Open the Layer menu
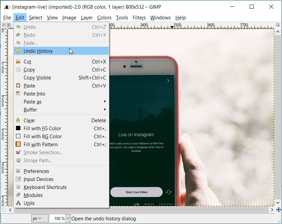The image size is (282, 224). click(87, 18)
